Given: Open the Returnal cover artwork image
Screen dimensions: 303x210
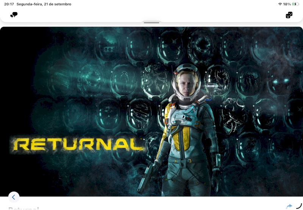Looking at the screenshot, I should [151, 112].
